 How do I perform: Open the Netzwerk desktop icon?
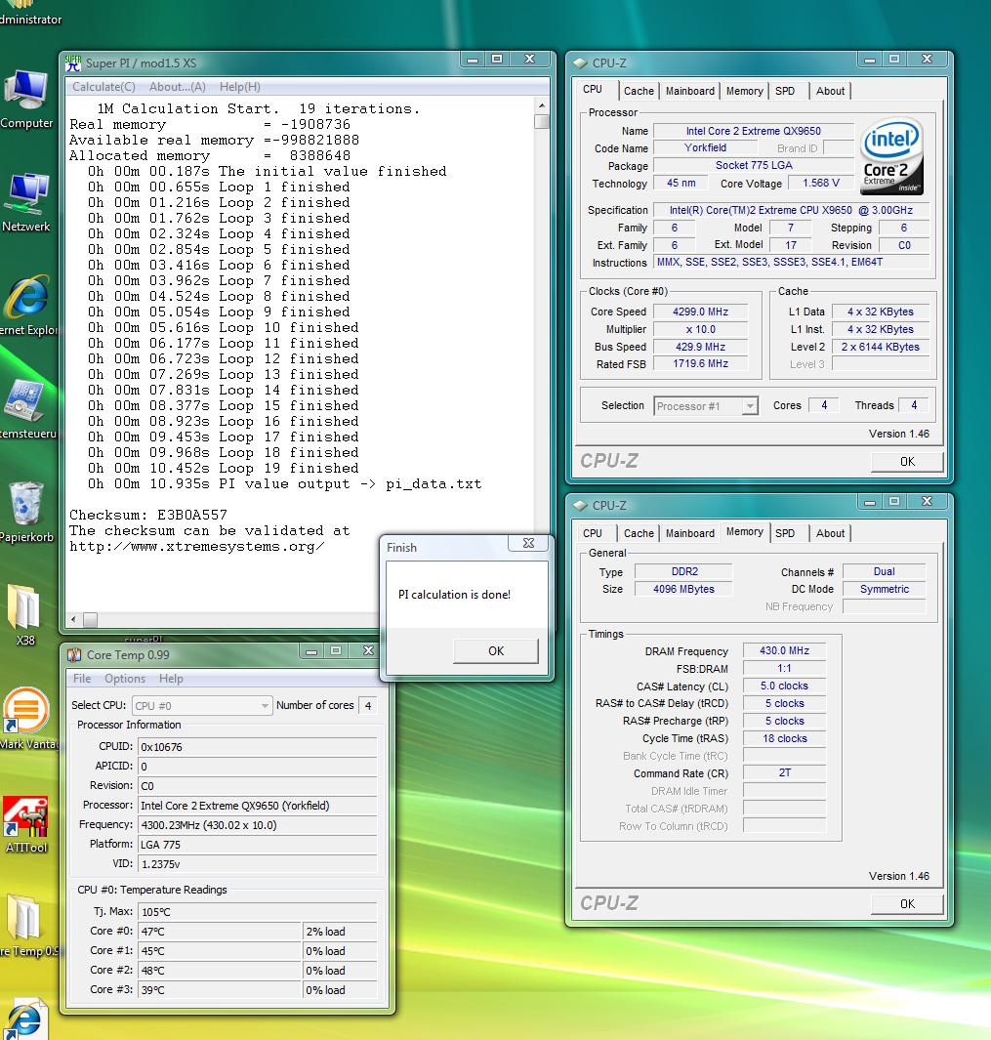(25, 202)
